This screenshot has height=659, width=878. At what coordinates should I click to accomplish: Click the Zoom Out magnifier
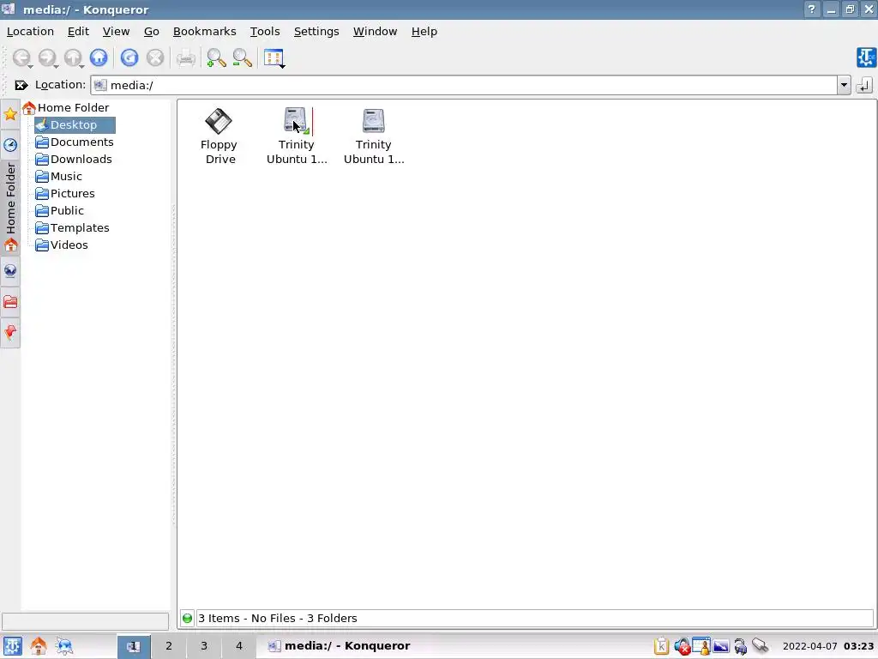(242, 57)
